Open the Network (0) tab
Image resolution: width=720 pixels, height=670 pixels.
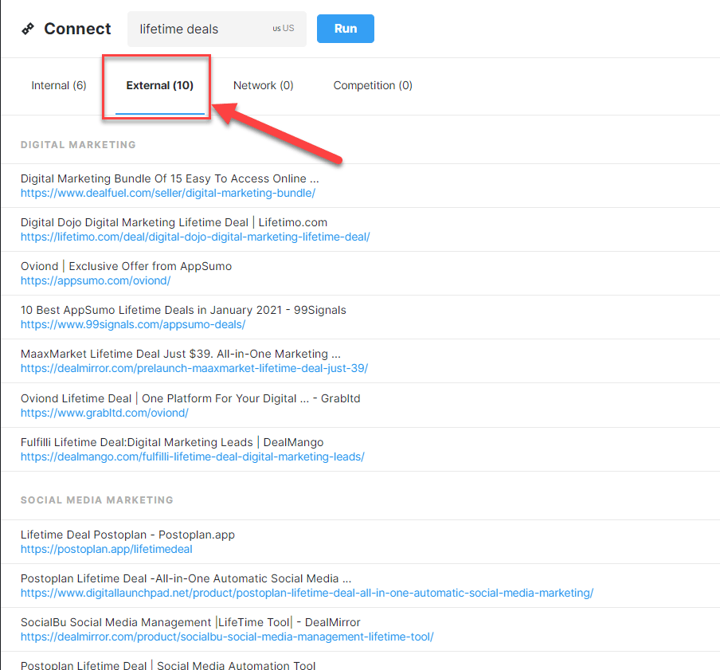263,85
